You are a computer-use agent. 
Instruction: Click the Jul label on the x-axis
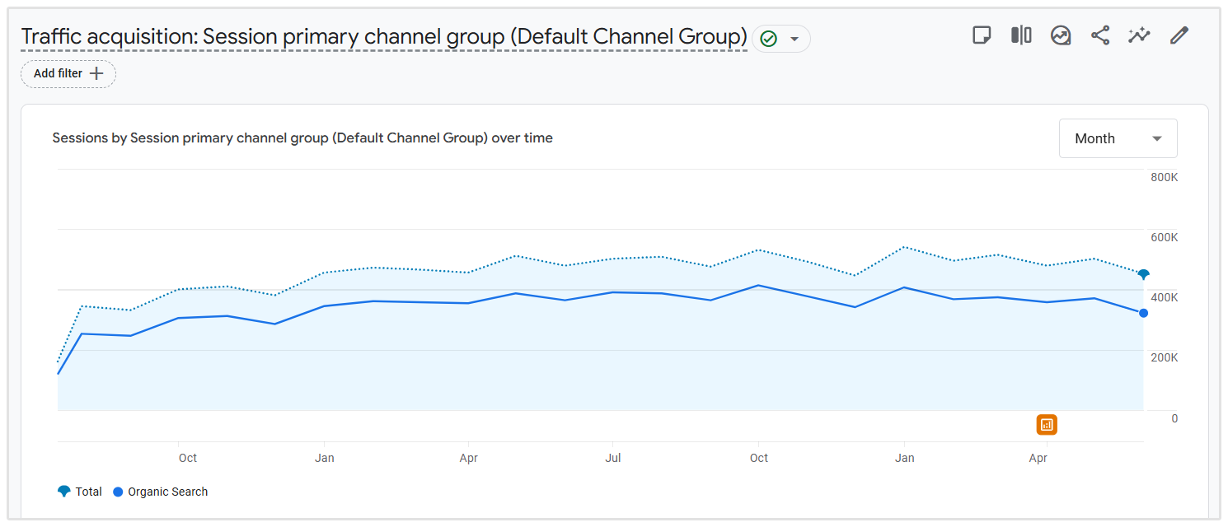coord(613,458)
